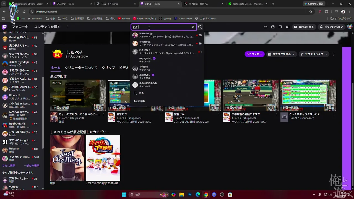
Task: Select the わためいぬ search suggestion
Action: (x=167, y=43)
